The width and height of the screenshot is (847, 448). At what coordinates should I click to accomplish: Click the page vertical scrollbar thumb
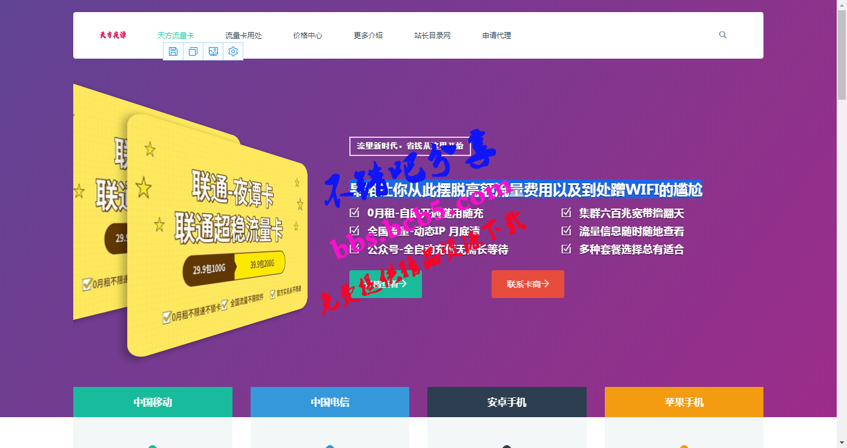(x=842, y=54)
